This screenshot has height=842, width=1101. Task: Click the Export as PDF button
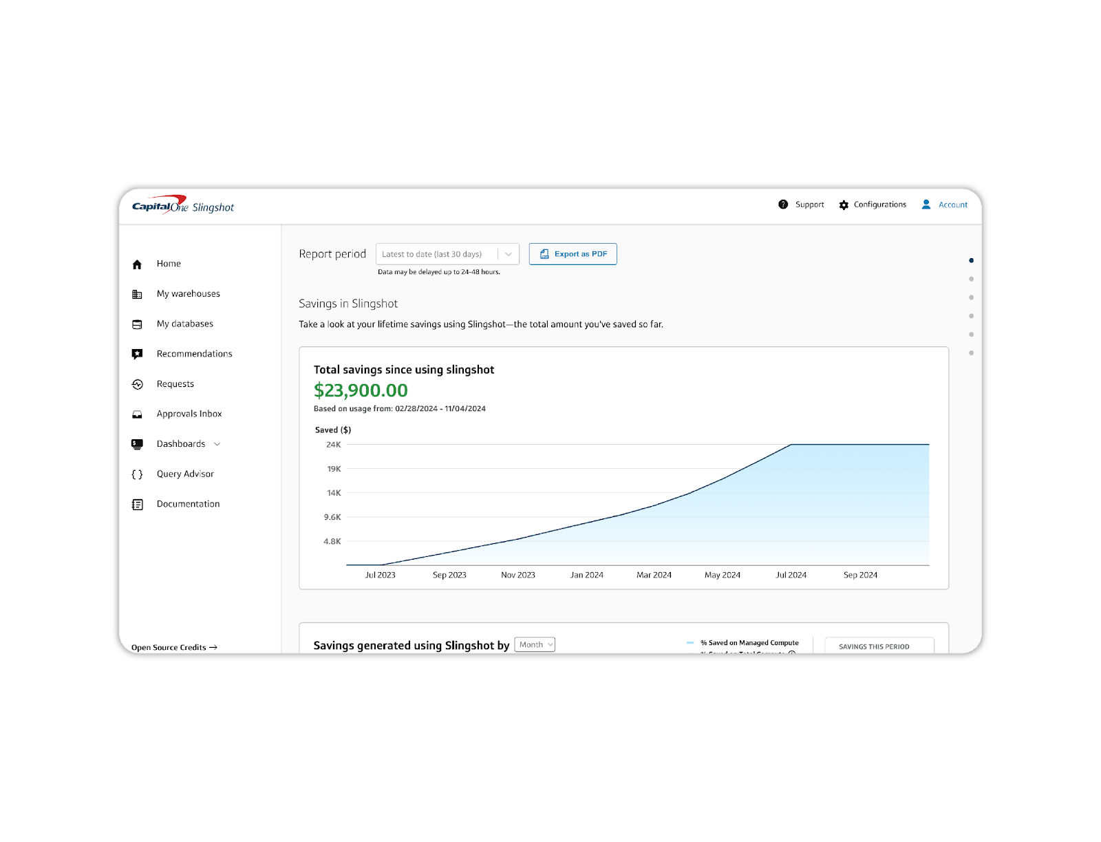573,253
